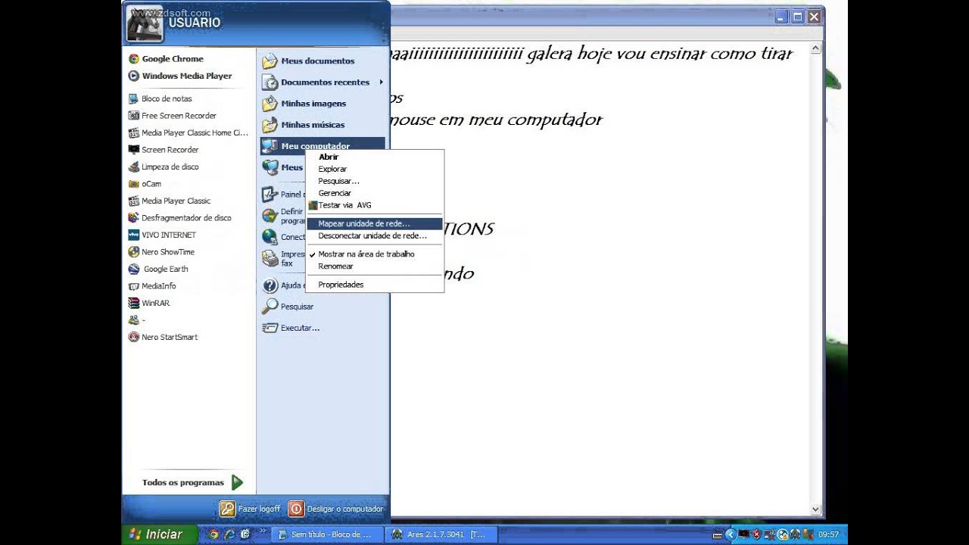
Task: Click Notepad scrollbar up arrow
Action: click(x=816, y=49)
